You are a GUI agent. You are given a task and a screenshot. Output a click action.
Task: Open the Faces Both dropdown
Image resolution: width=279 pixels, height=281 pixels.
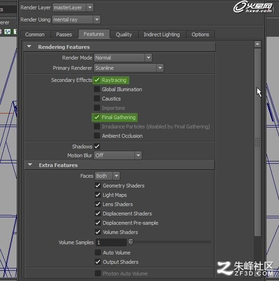(x=107, y=176)
